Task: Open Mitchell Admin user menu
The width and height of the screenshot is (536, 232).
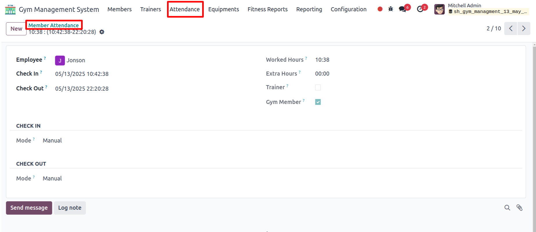Action: click(x=482, y=9)
